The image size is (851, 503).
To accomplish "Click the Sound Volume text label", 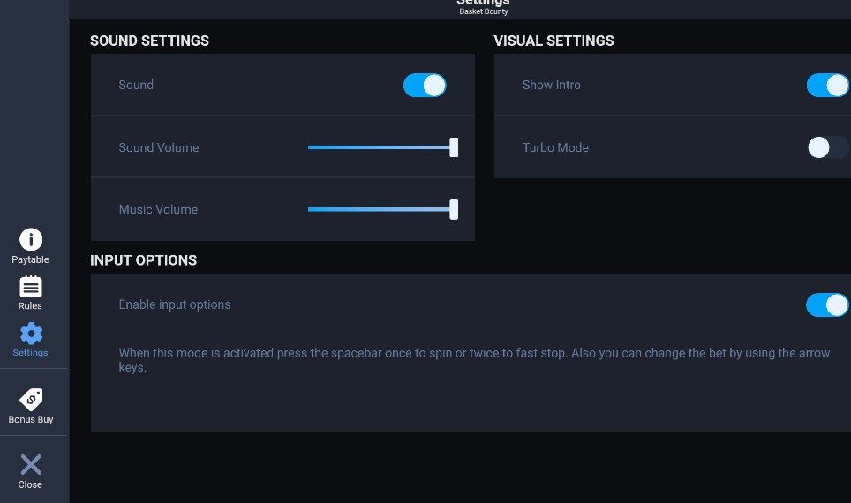I will [159, 147].
